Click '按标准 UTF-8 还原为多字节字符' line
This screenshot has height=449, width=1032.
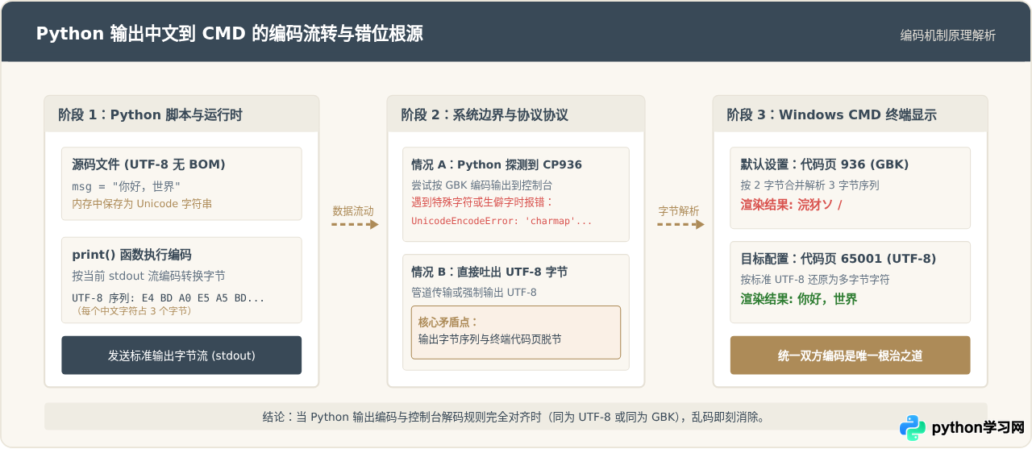(x=815, y=280)
